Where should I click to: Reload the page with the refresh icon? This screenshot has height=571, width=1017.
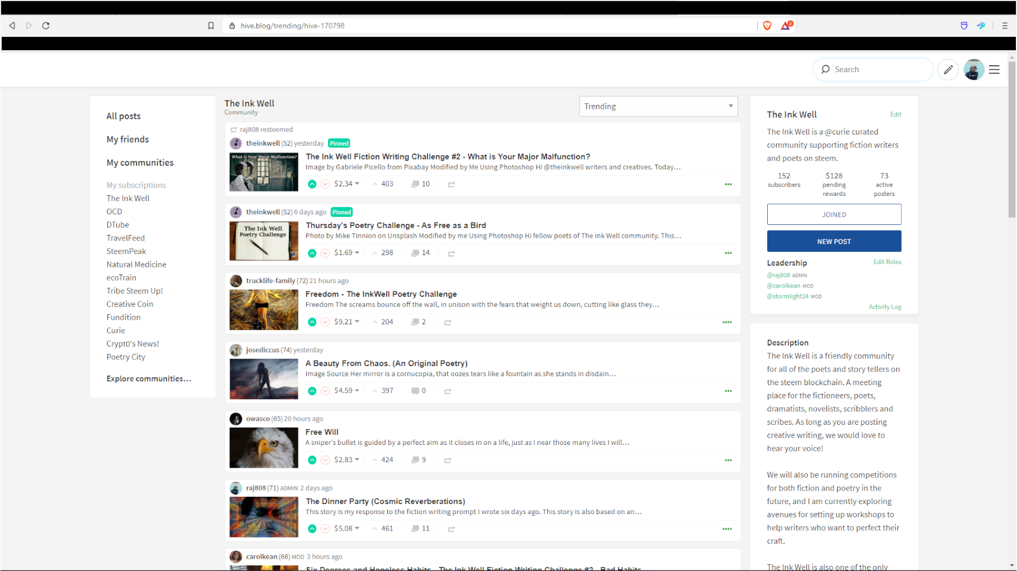46,26
